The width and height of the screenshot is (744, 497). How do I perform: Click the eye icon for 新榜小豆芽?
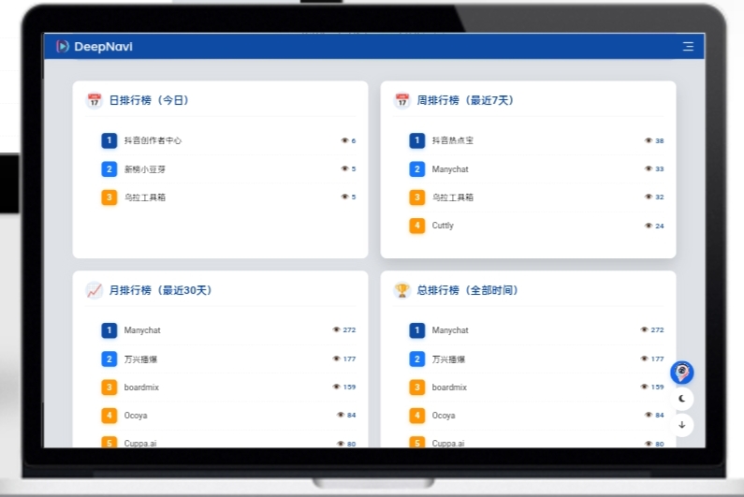[345, 168]
